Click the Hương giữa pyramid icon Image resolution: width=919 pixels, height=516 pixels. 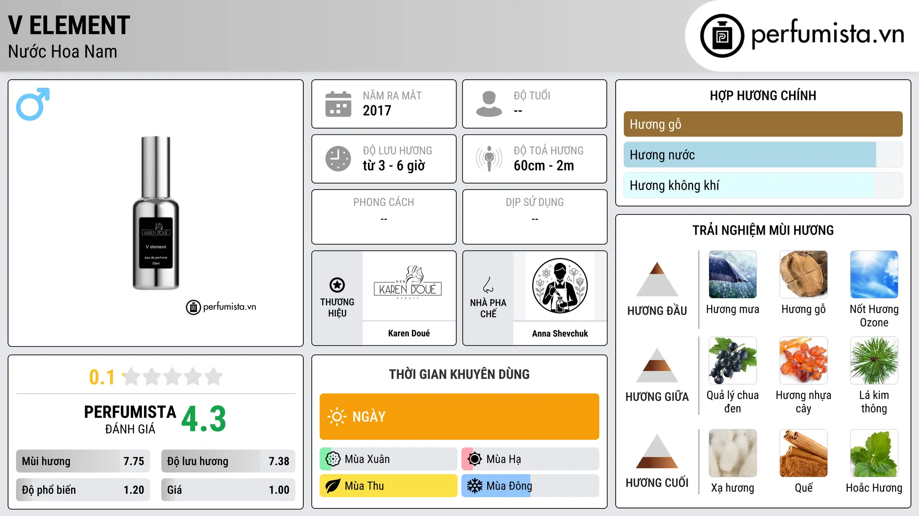657,365
